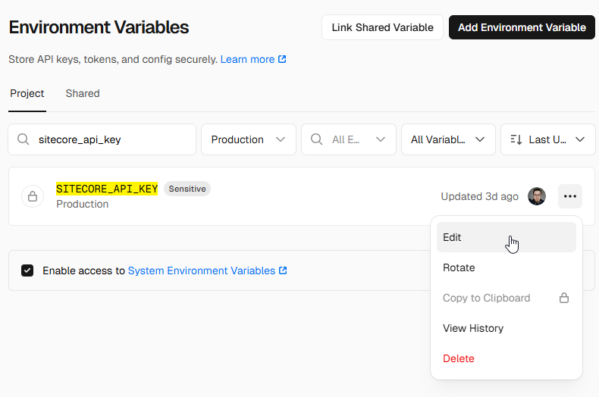Click the Environment Variables heading

99,27
